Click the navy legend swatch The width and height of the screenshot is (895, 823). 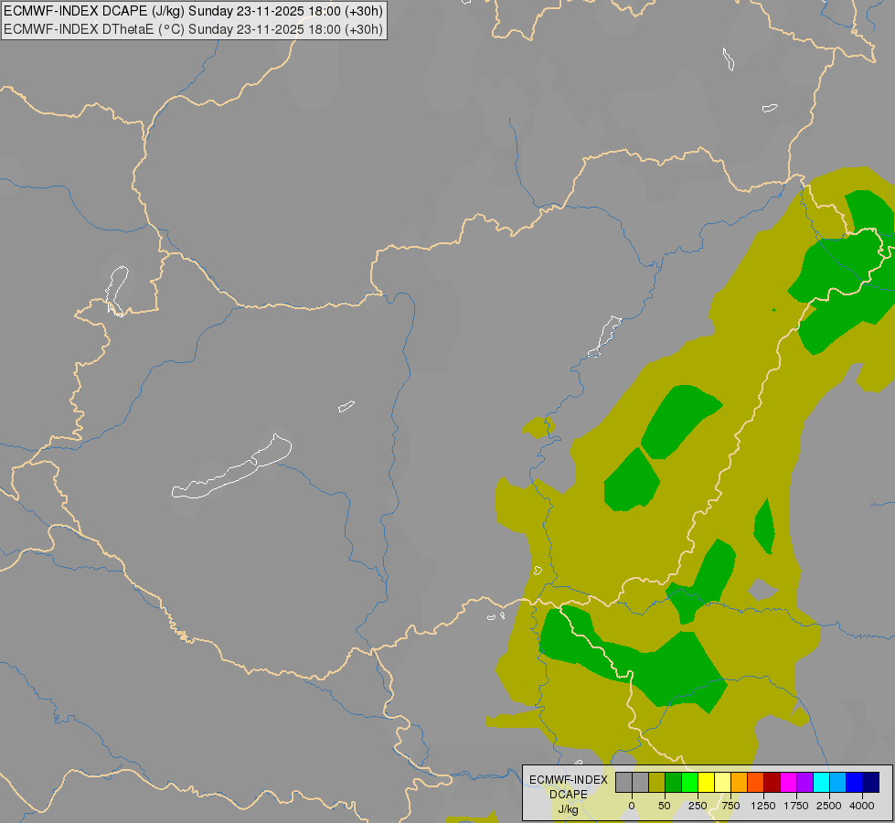pos(871,782)
